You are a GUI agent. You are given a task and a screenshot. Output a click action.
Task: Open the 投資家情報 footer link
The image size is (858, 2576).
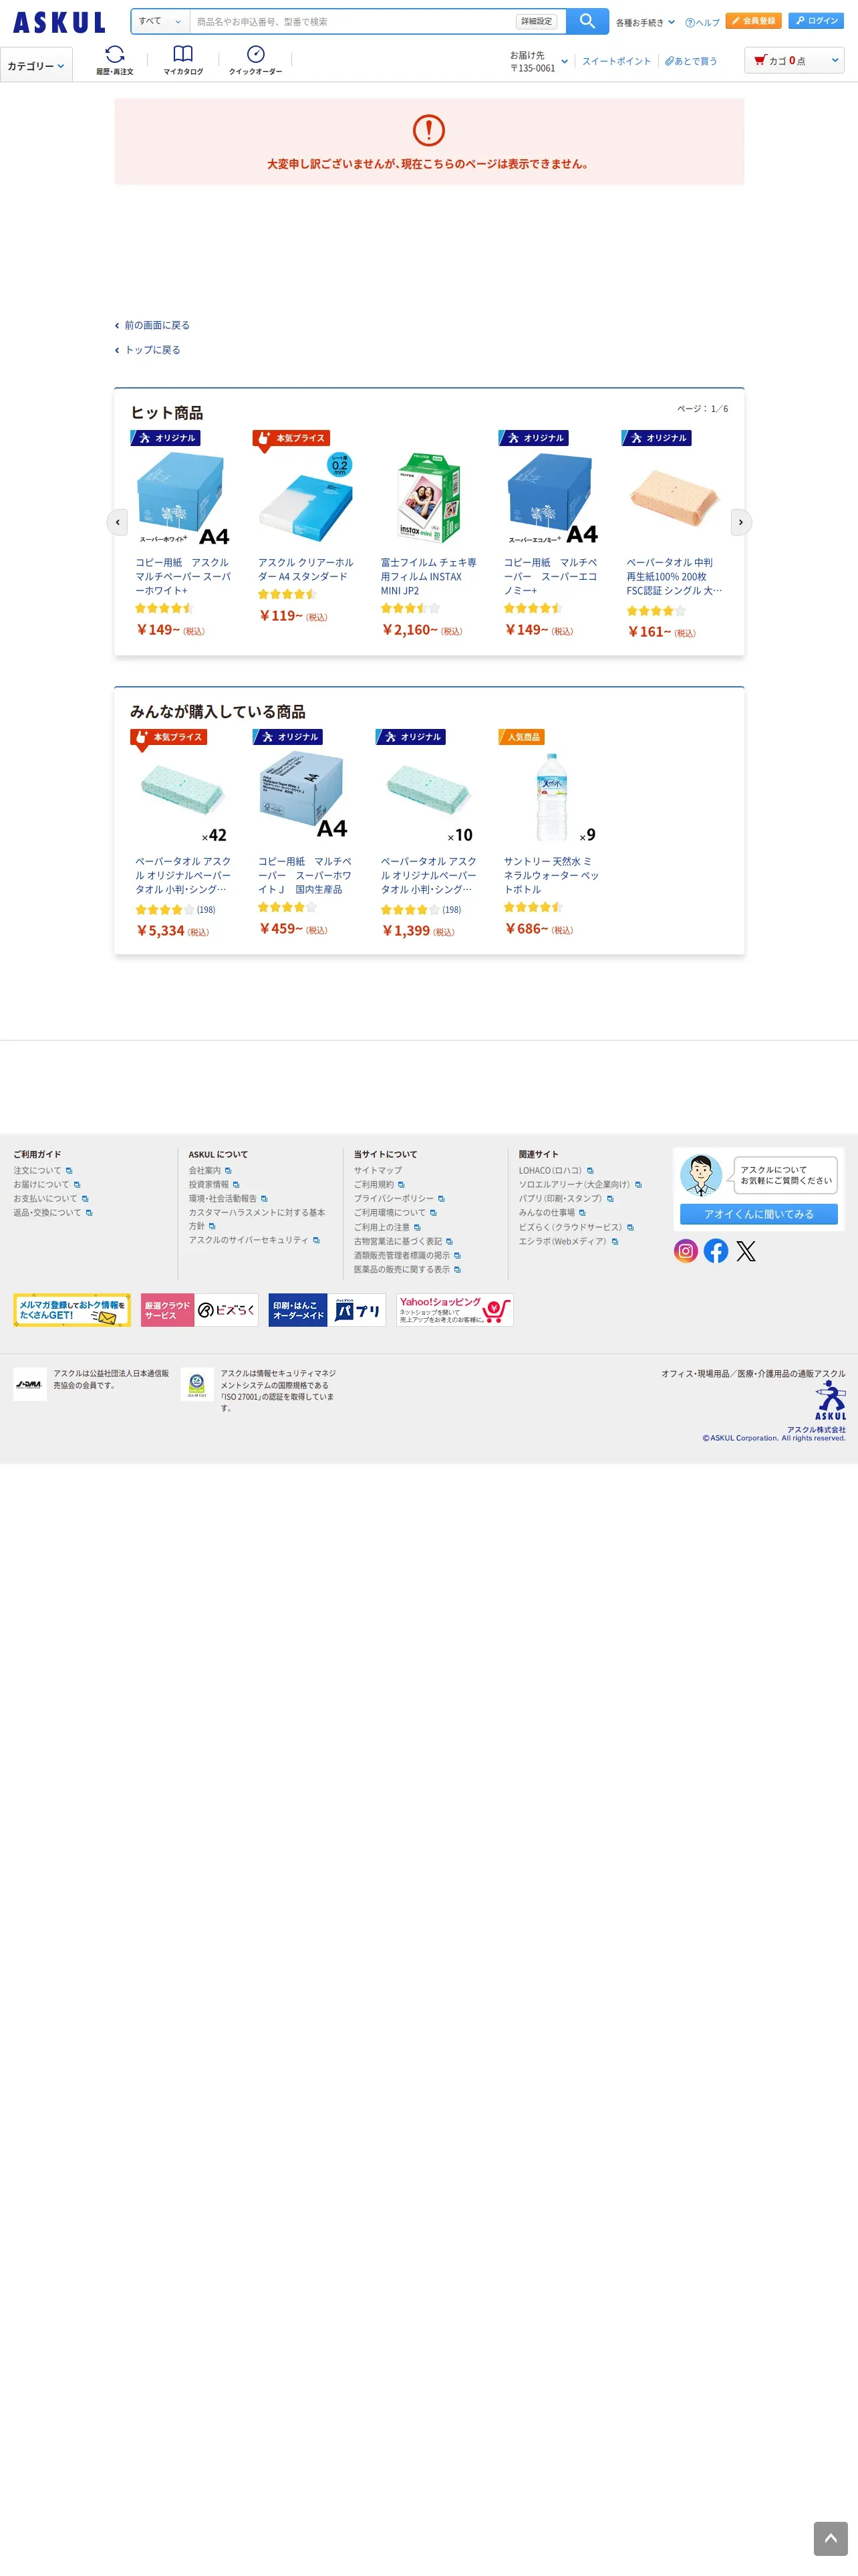click(208, 1185)
